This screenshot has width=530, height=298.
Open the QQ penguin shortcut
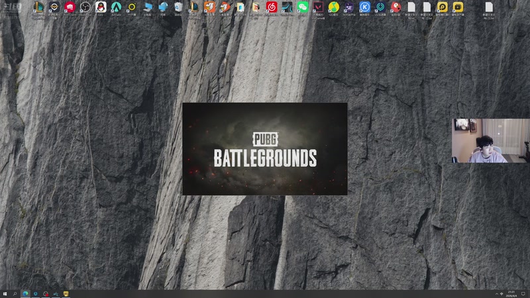(x=101, y=7)
